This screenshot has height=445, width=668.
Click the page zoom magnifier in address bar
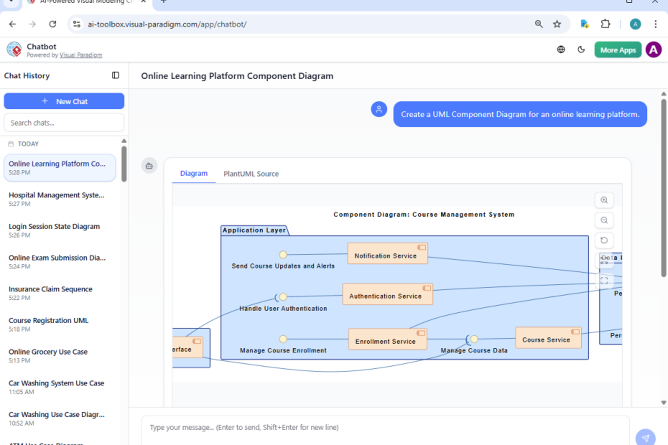[539, 24]
